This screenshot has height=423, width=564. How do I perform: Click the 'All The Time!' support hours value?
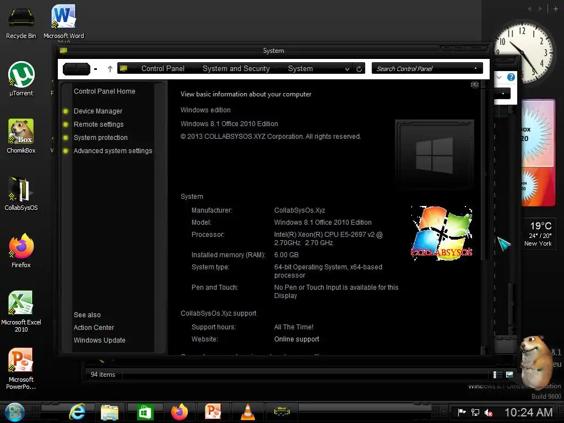point(294,327)
